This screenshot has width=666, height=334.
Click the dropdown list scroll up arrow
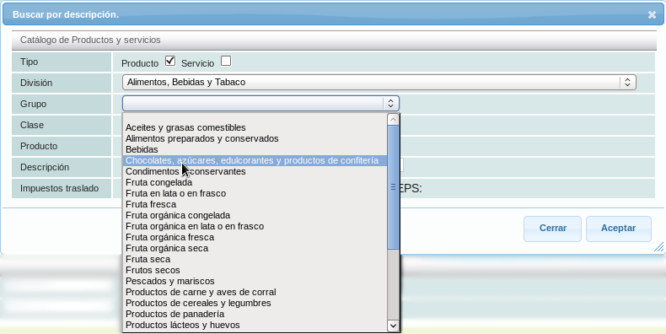394,120
